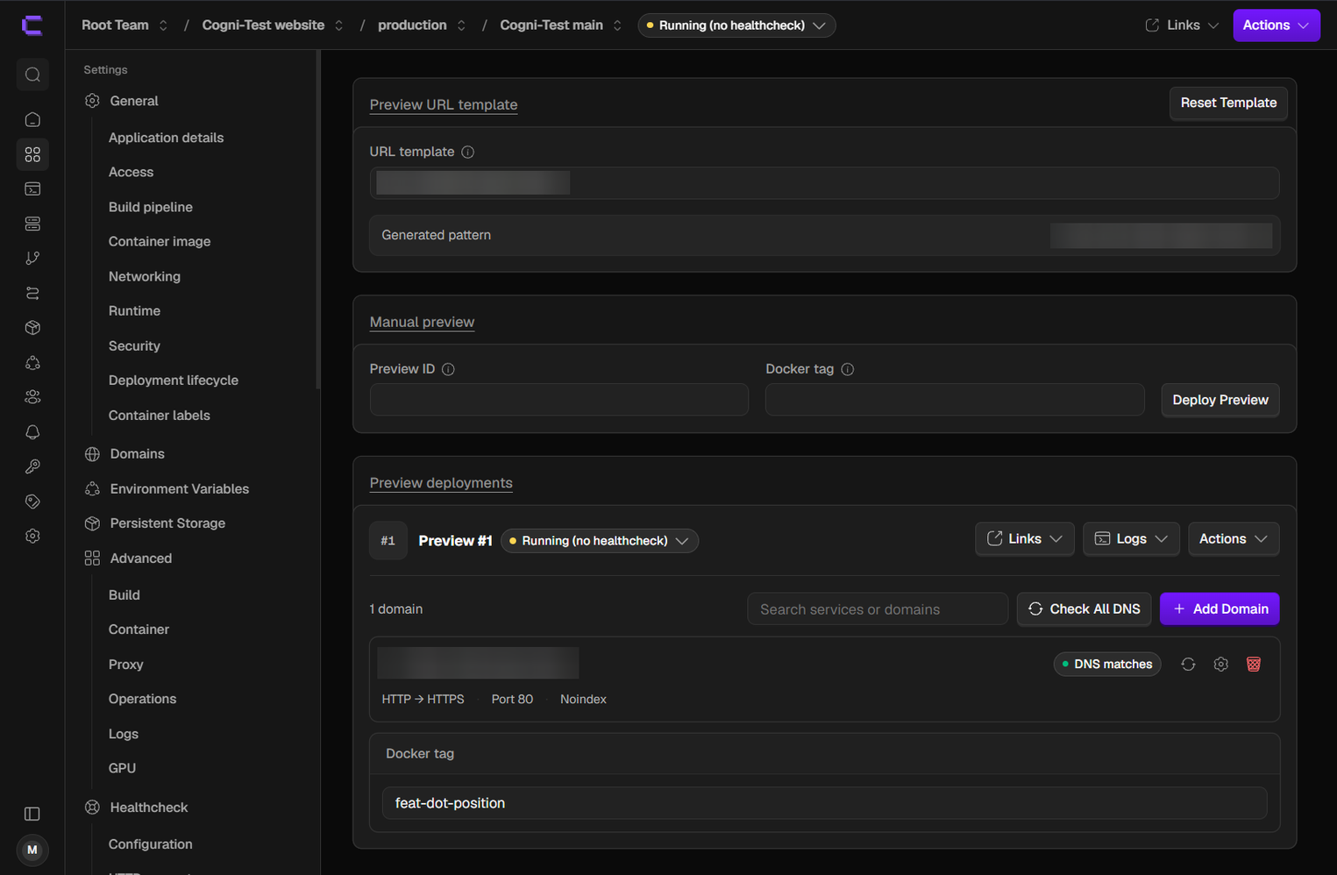Select Networking in settings sidebar

[145, 276]
